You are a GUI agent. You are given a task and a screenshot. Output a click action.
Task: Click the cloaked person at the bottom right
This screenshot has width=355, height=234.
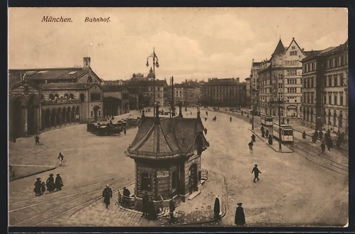pyautogui.click(x=240, y=214)
